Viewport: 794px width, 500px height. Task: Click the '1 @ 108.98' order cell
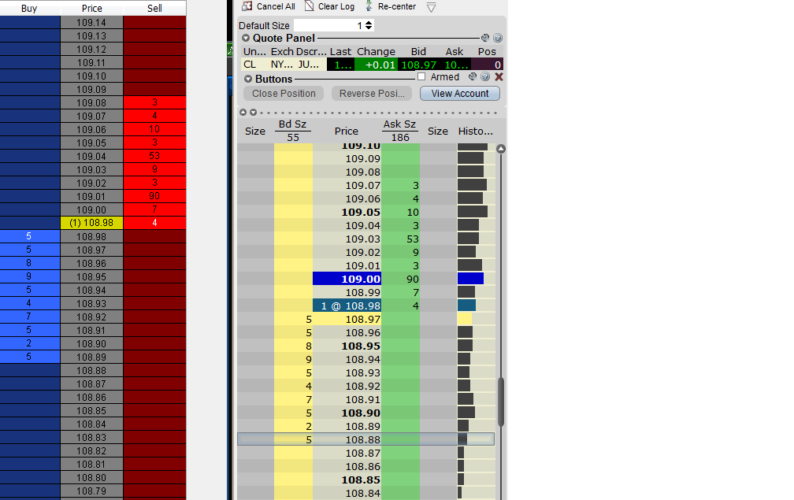347,306
